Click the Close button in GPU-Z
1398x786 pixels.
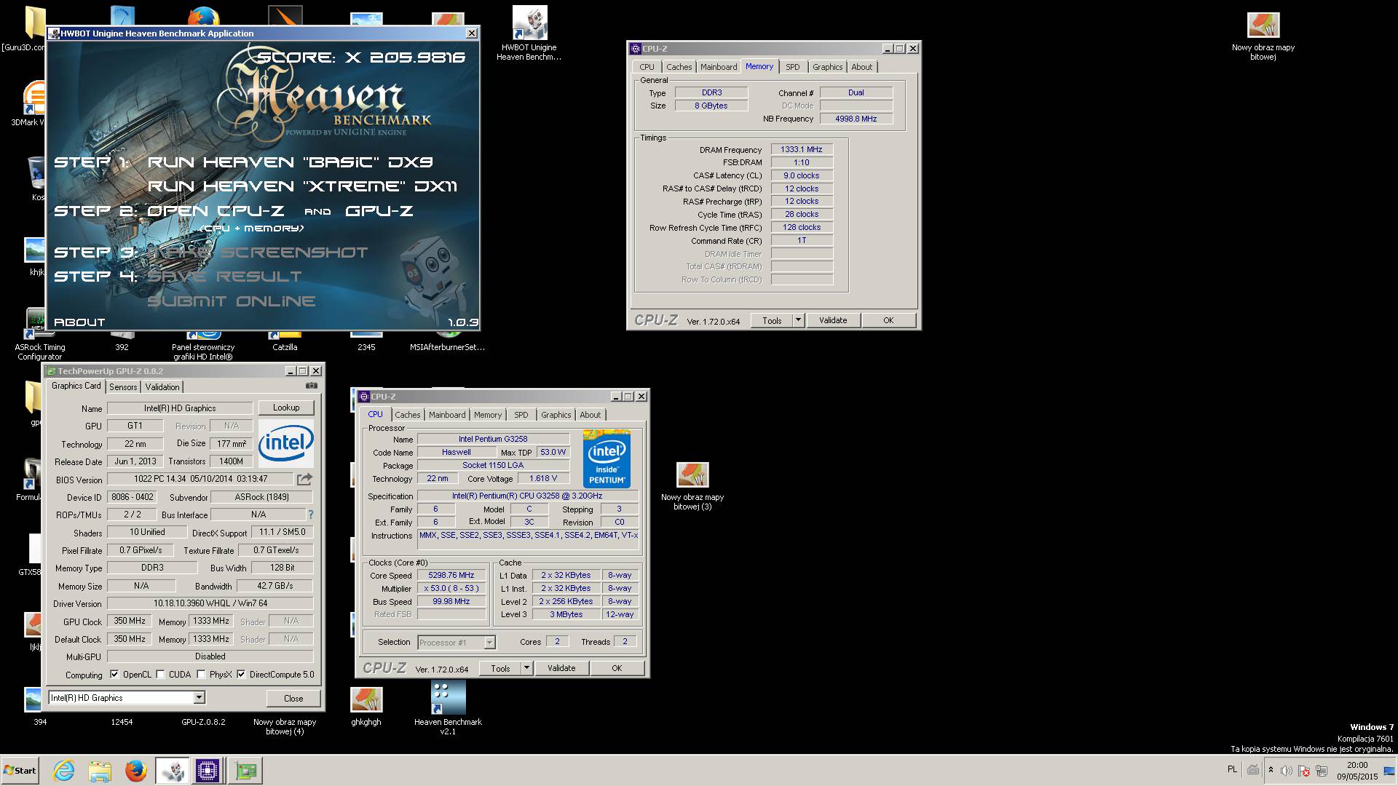(293, 698)
